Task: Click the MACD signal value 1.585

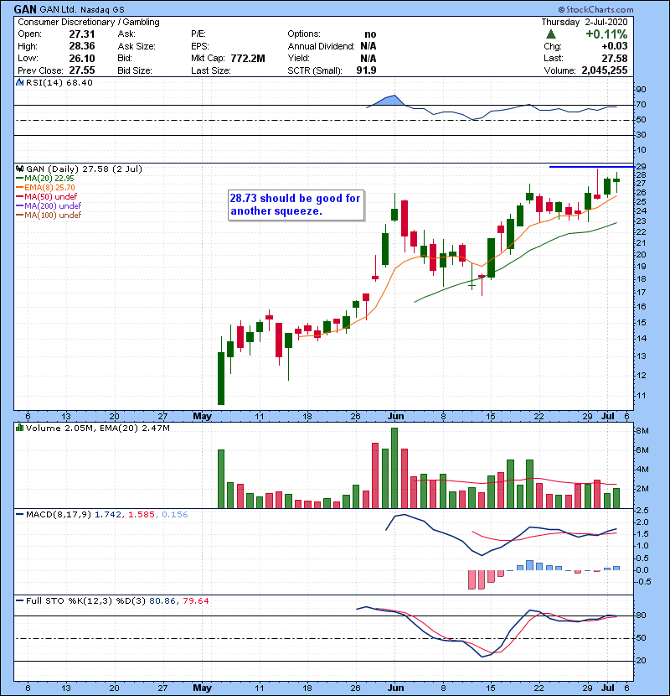Action: pos(142,515)
